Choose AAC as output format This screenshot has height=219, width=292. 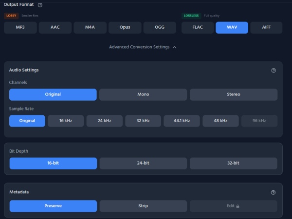[x=55, y=28]
